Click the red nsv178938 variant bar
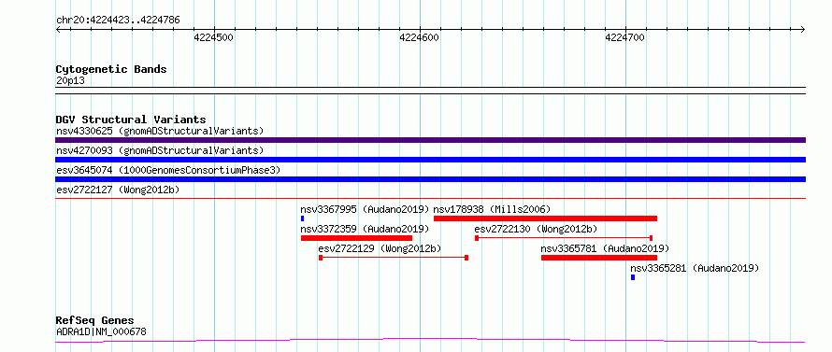832x352 pixels. [x=545, y=218]
